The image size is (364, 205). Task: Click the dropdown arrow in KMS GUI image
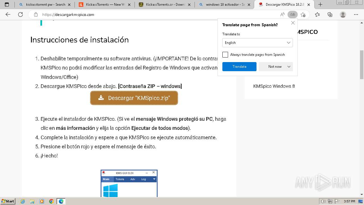point(154,179)
